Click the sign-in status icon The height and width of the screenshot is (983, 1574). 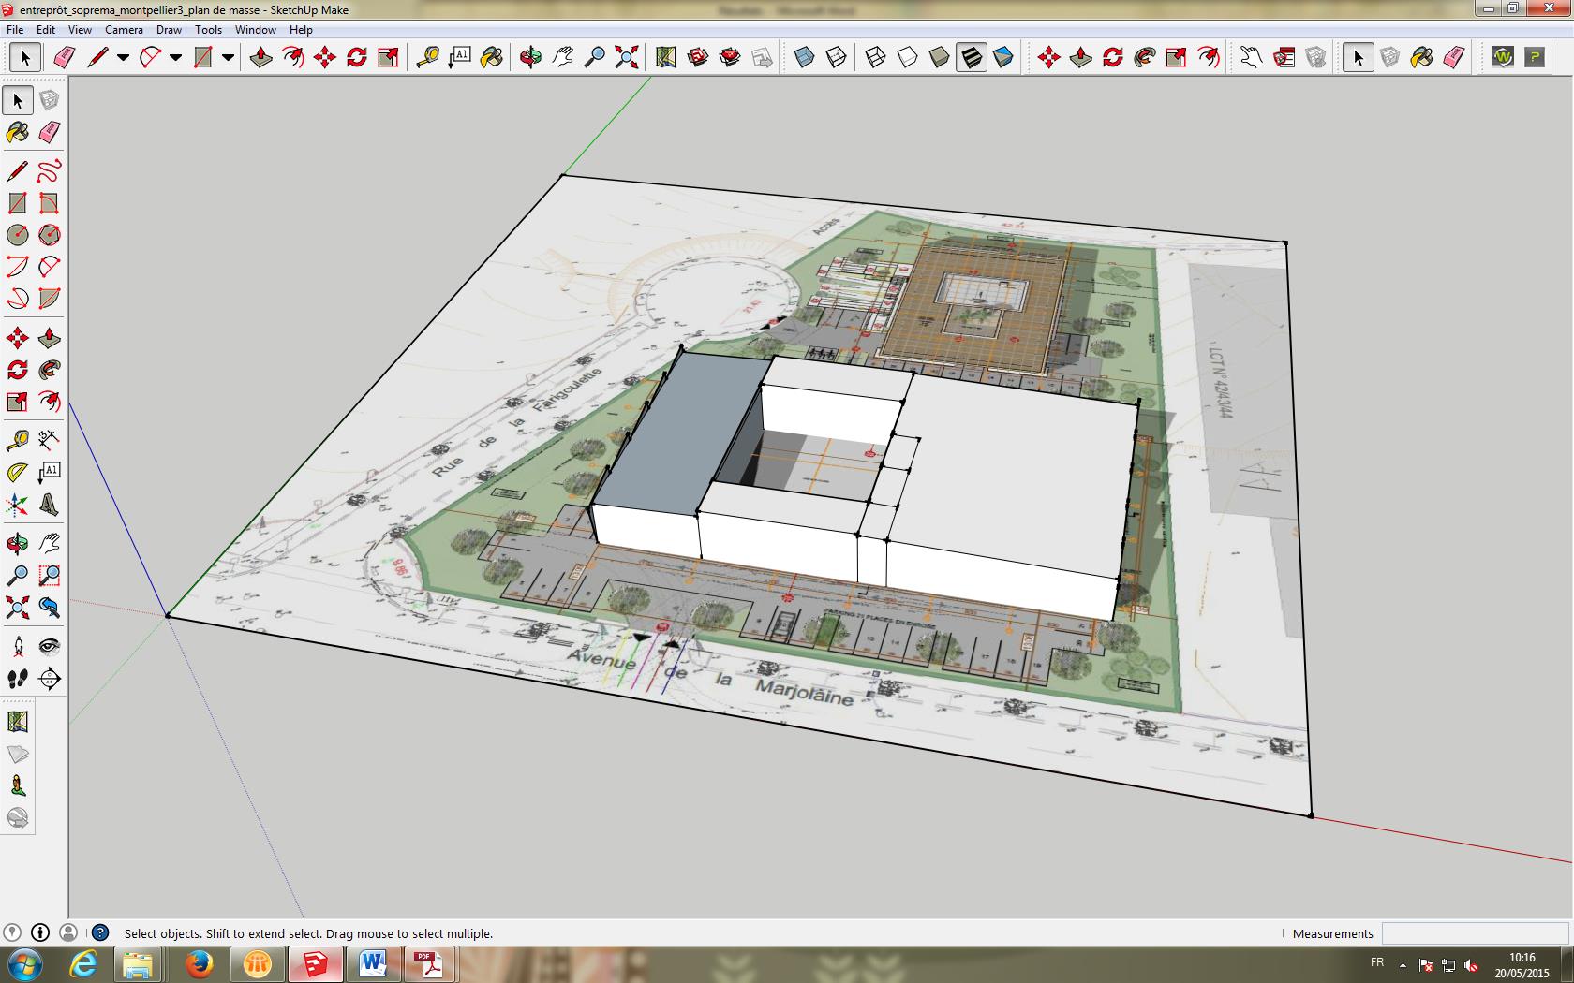[68, 932]
